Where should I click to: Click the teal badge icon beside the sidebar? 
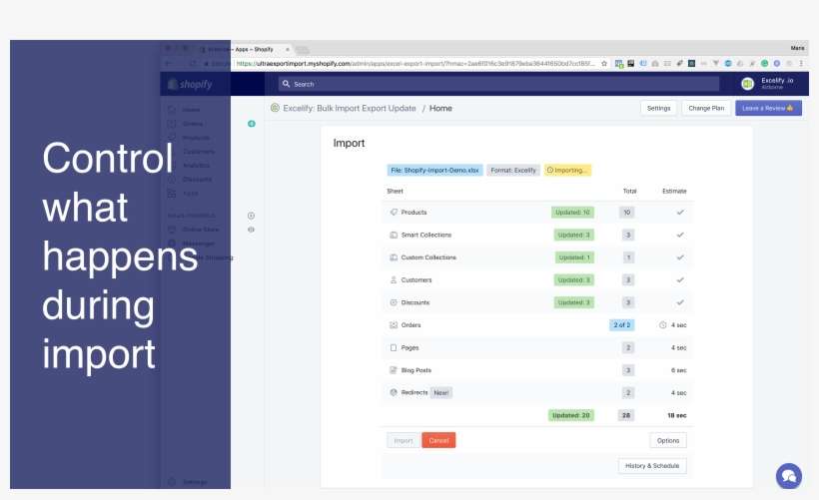pos(252,124)
